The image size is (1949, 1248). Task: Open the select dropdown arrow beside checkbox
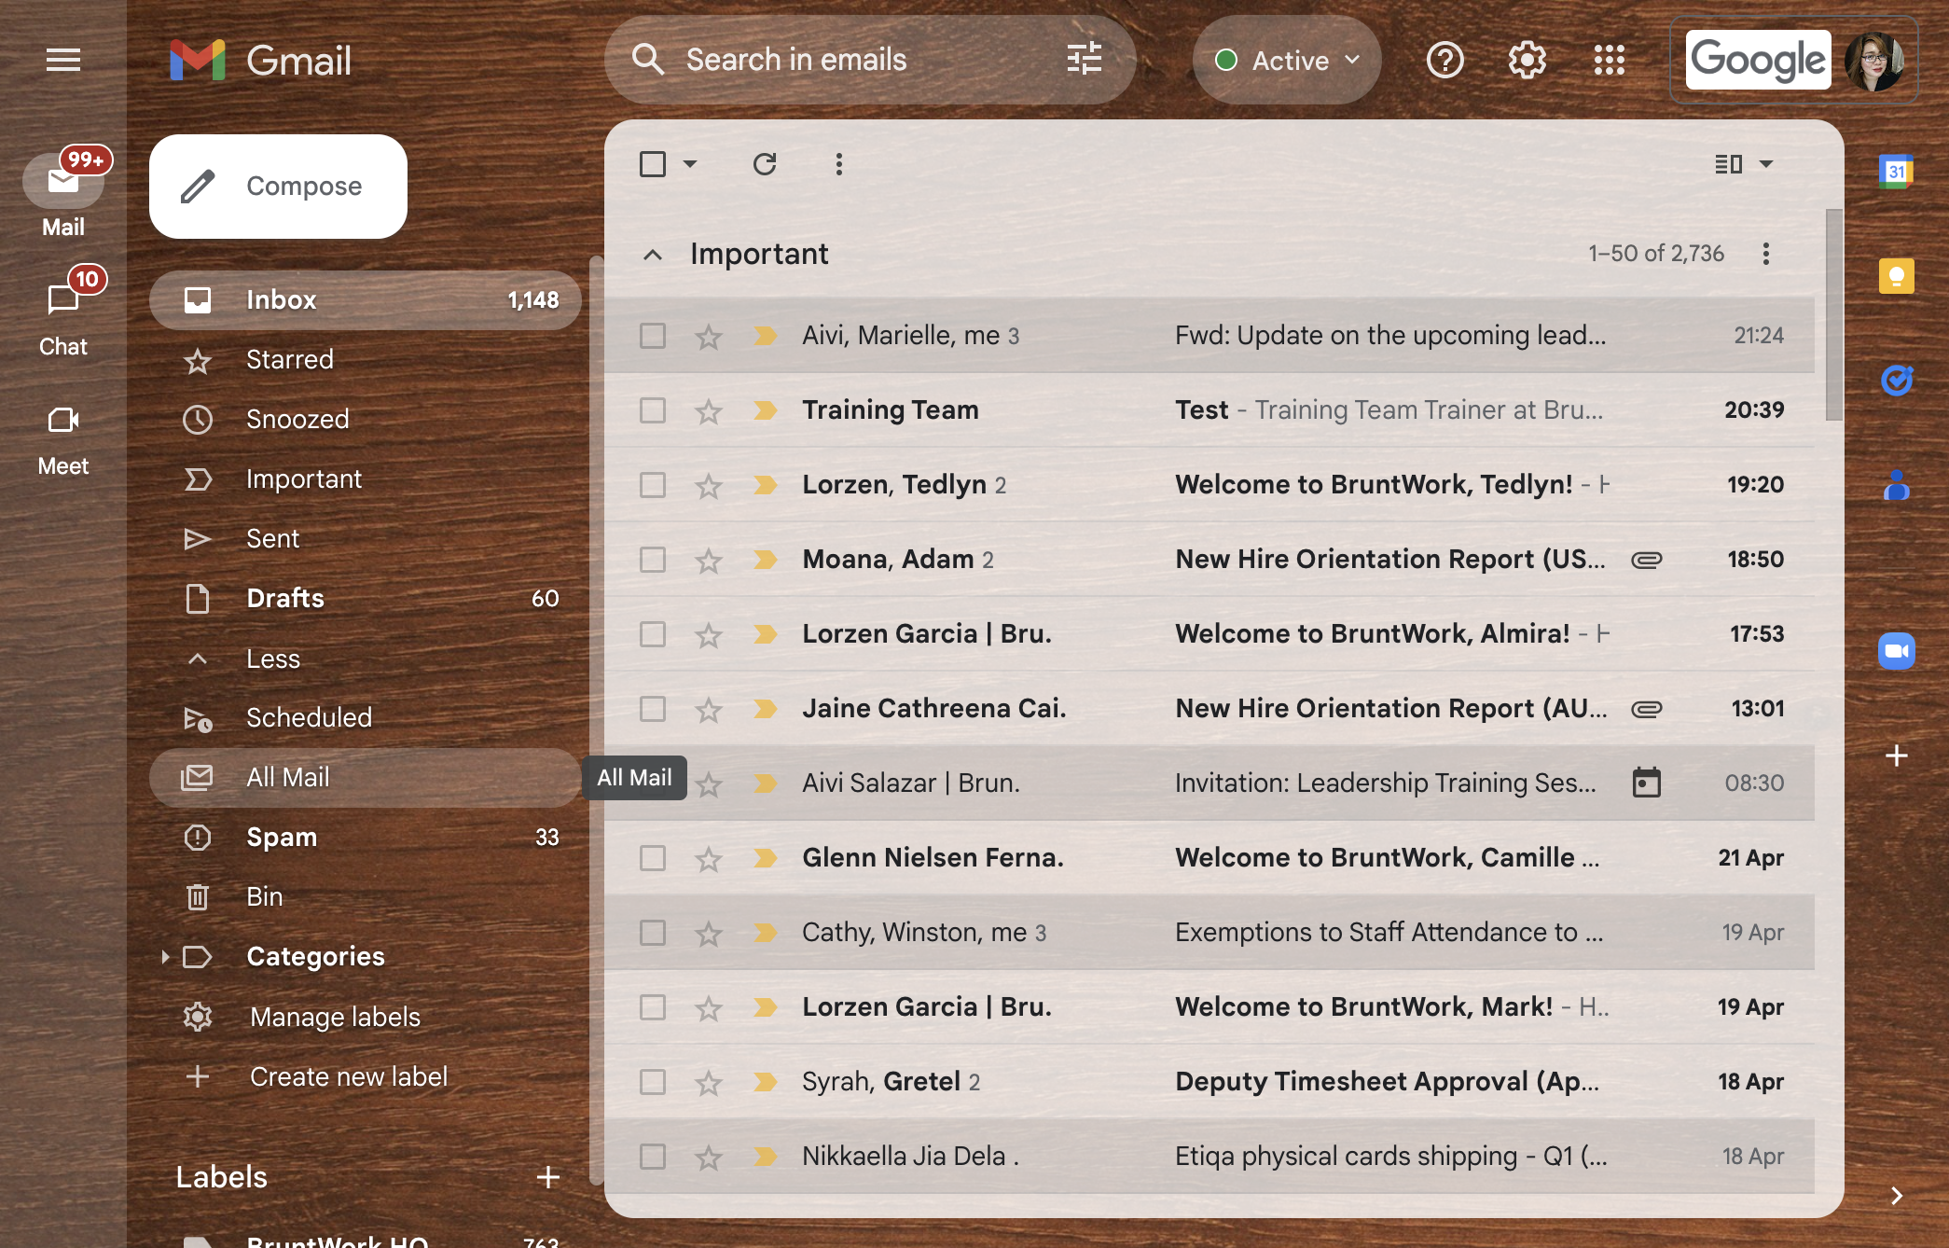tap(690, 164)
